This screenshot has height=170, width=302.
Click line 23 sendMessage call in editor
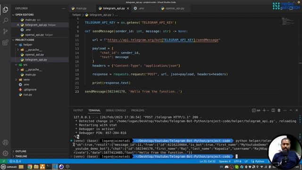tap(133, 92)
